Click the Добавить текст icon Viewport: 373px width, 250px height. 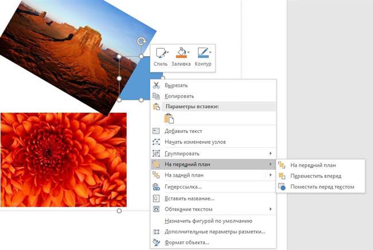pyautogui.click(x=156, y=131)
